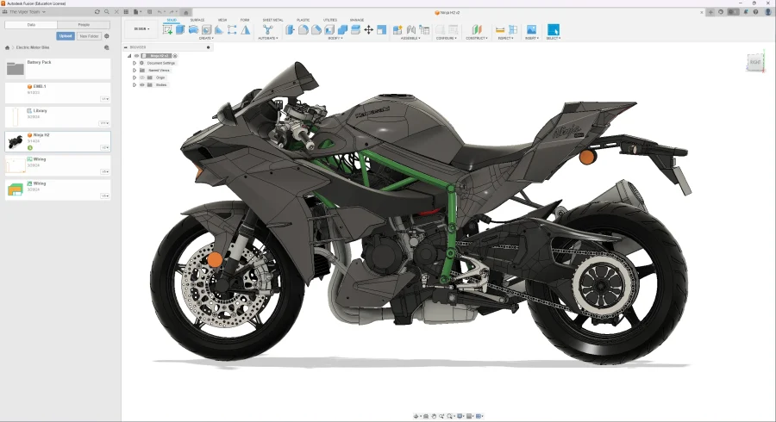This screenshot has height=422, width=776.
Task: Switch to People in data panel
Action: coord(84,25)
